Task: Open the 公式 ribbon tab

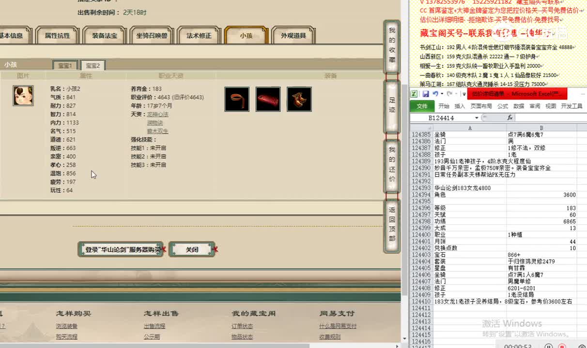Action: 503,106
